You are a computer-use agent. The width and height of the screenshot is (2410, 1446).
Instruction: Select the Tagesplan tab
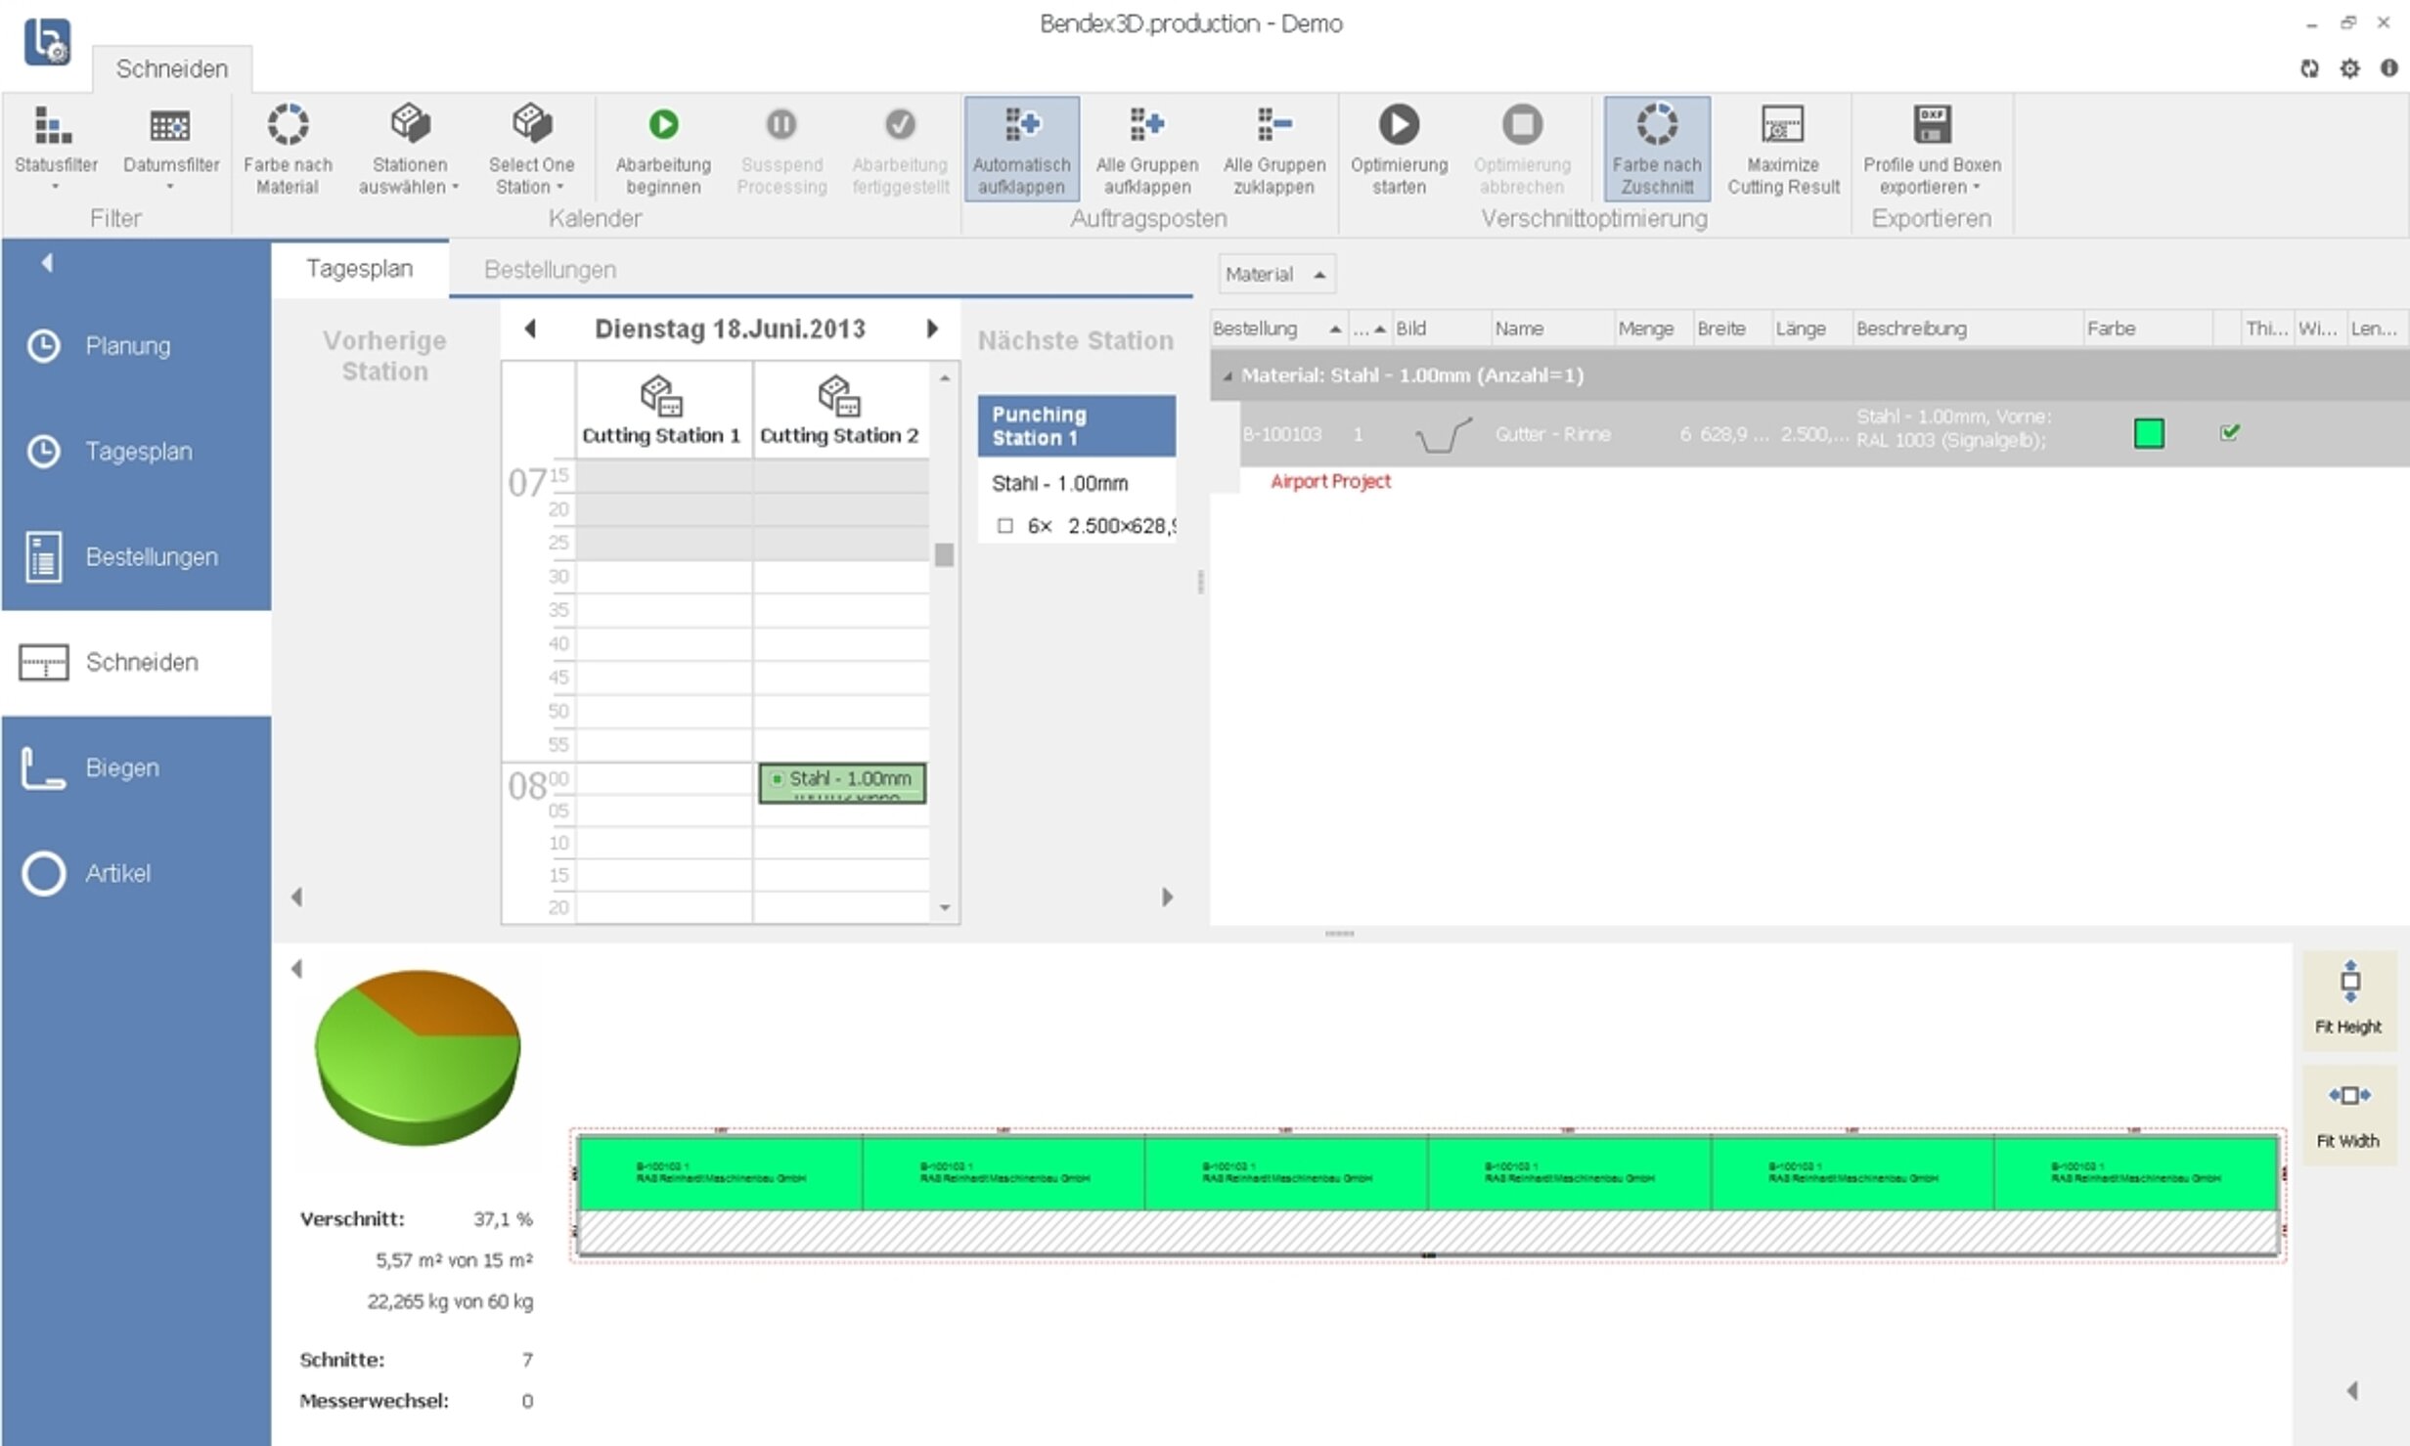(x=359, y=269)
